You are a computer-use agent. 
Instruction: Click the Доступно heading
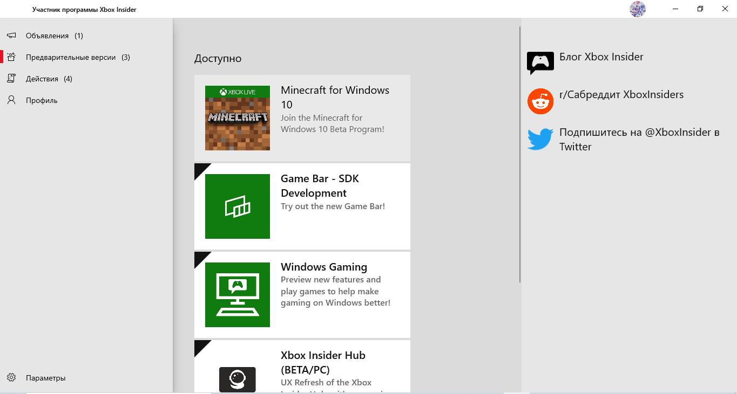click(x=218, y=59)
